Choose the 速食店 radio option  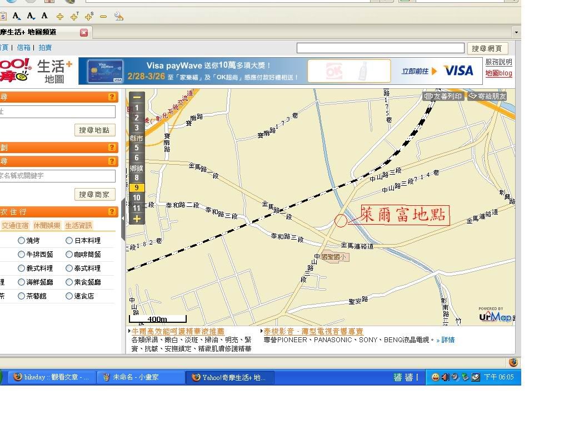click(69, 296)
